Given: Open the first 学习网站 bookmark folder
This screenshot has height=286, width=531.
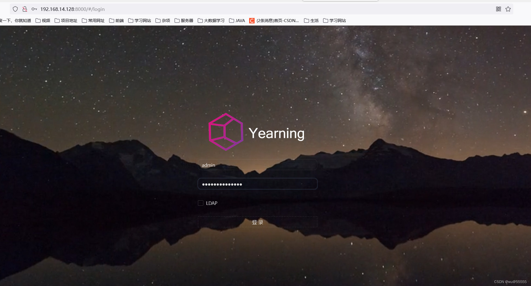Looking at the screenshot, I should pyautogui.click(x=140, y=21).
